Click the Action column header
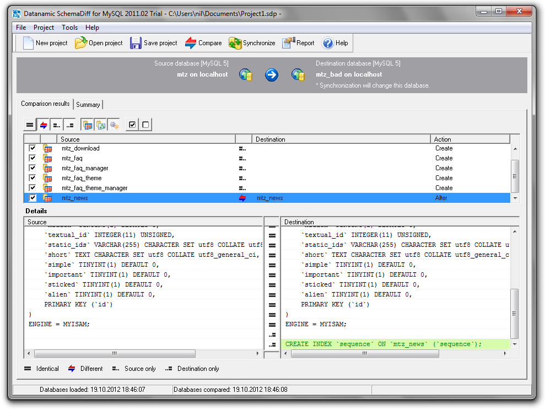The image size is (545, 410). pos(470,139)
